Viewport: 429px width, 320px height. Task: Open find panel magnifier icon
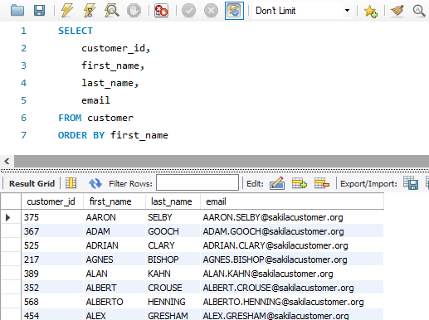tap(419, 11)
